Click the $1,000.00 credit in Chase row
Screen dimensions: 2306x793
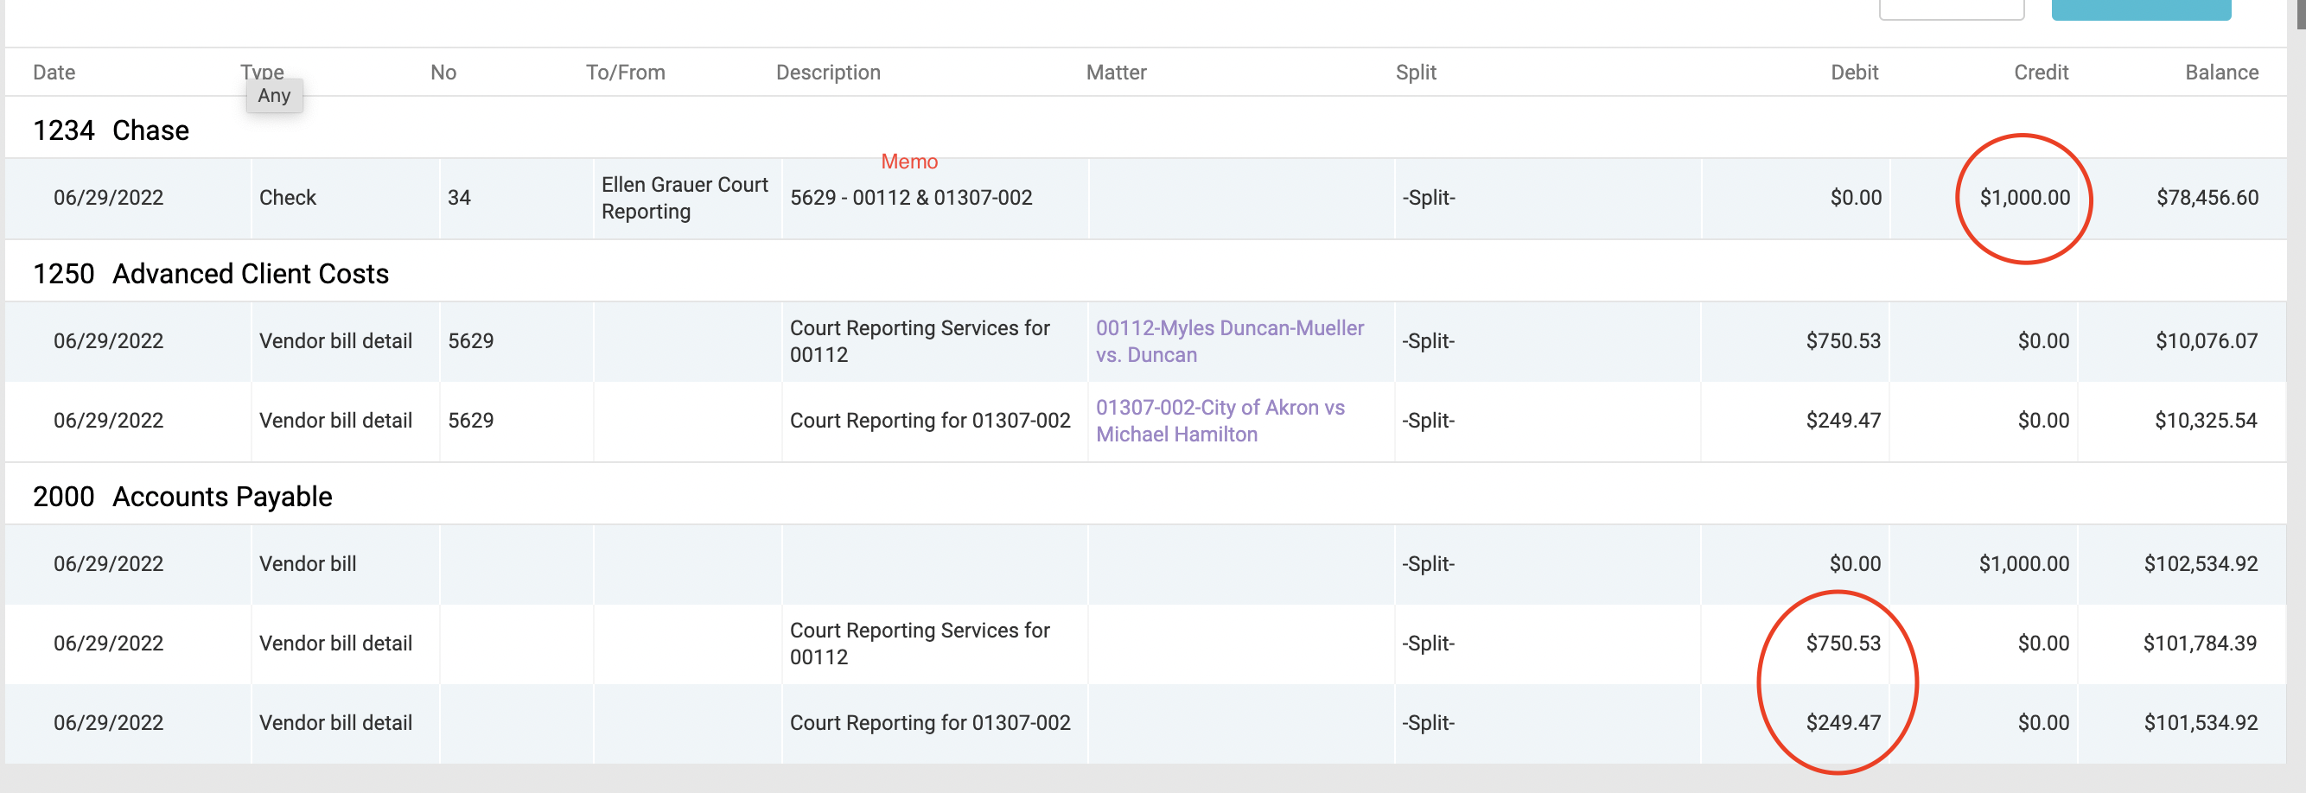2025,198
